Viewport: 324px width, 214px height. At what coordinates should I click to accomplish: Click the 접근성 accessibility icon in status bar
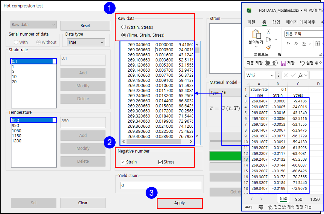tap(270, 207)
